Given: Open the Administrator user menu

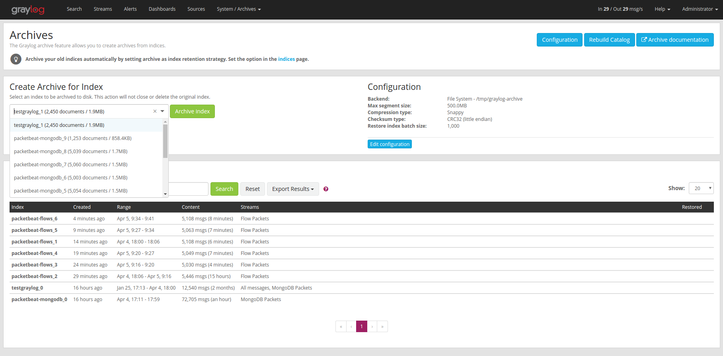Looking at the screenshot, I should [700, 9].
